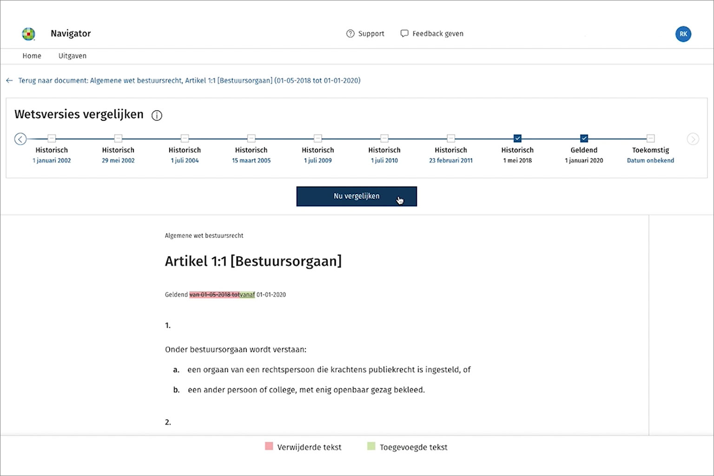The height and width of the screenshot is (476, 714).
Task: Click back arrow to return to document
Action: (x=9, y=80)
